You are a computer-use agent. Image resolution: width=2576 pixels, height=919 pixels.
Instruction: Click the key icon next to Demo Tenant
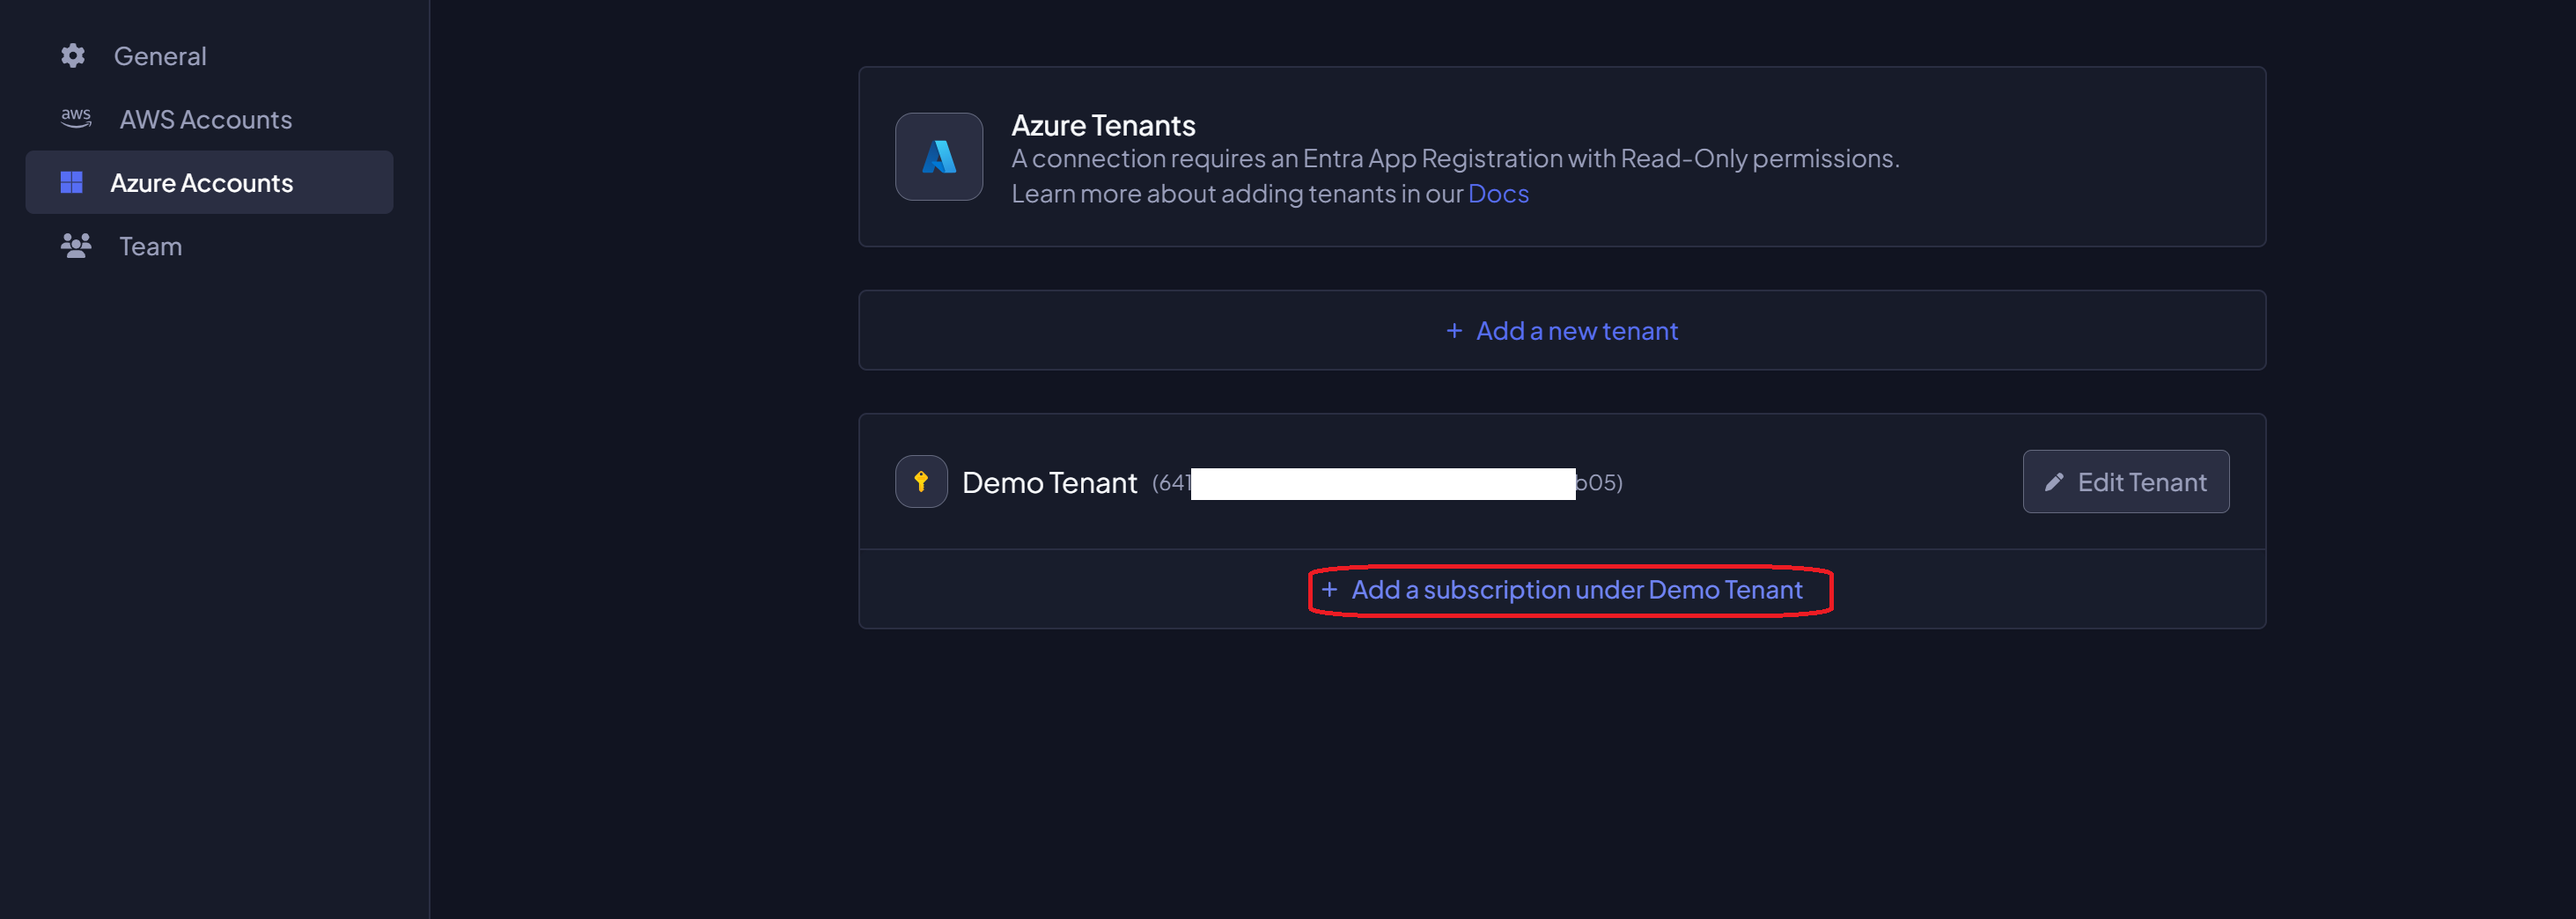coord(920,481)
